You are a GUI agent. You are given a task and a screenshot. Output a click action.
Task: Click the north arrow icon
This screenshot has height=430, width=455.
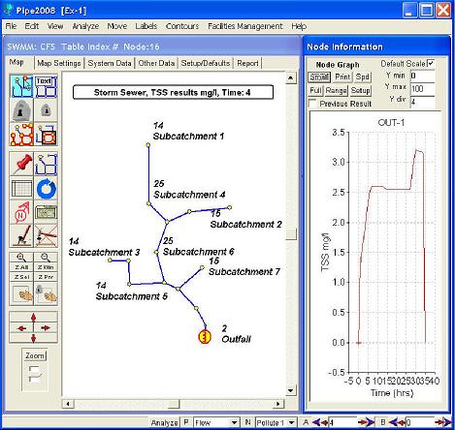click(x=21, y=212)
